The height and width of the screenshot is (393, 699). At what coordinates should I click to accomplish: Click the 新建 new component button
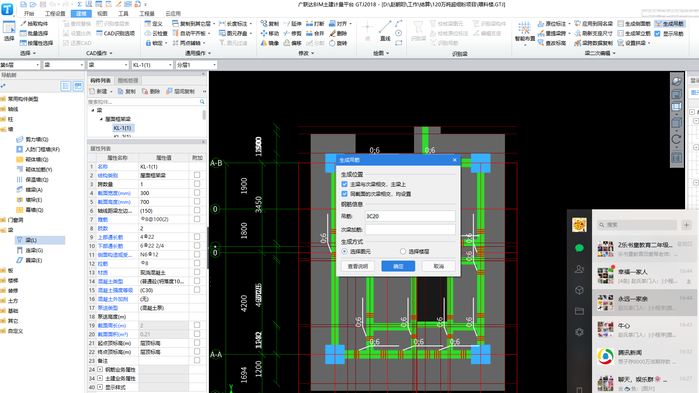coord(101,92)
